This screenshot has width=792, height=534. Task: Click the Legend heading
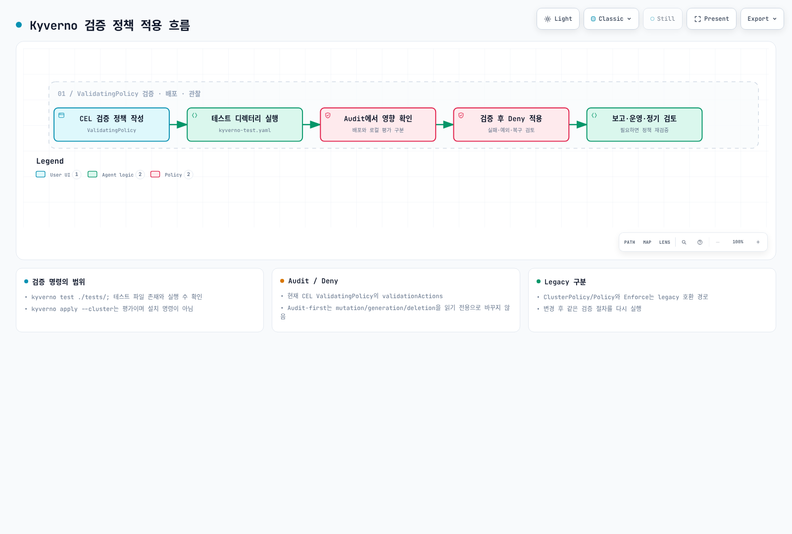50,161
